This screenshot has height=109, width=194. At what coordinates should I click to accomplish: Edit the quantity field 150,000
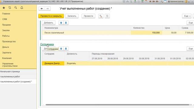[x=146, y=33]
